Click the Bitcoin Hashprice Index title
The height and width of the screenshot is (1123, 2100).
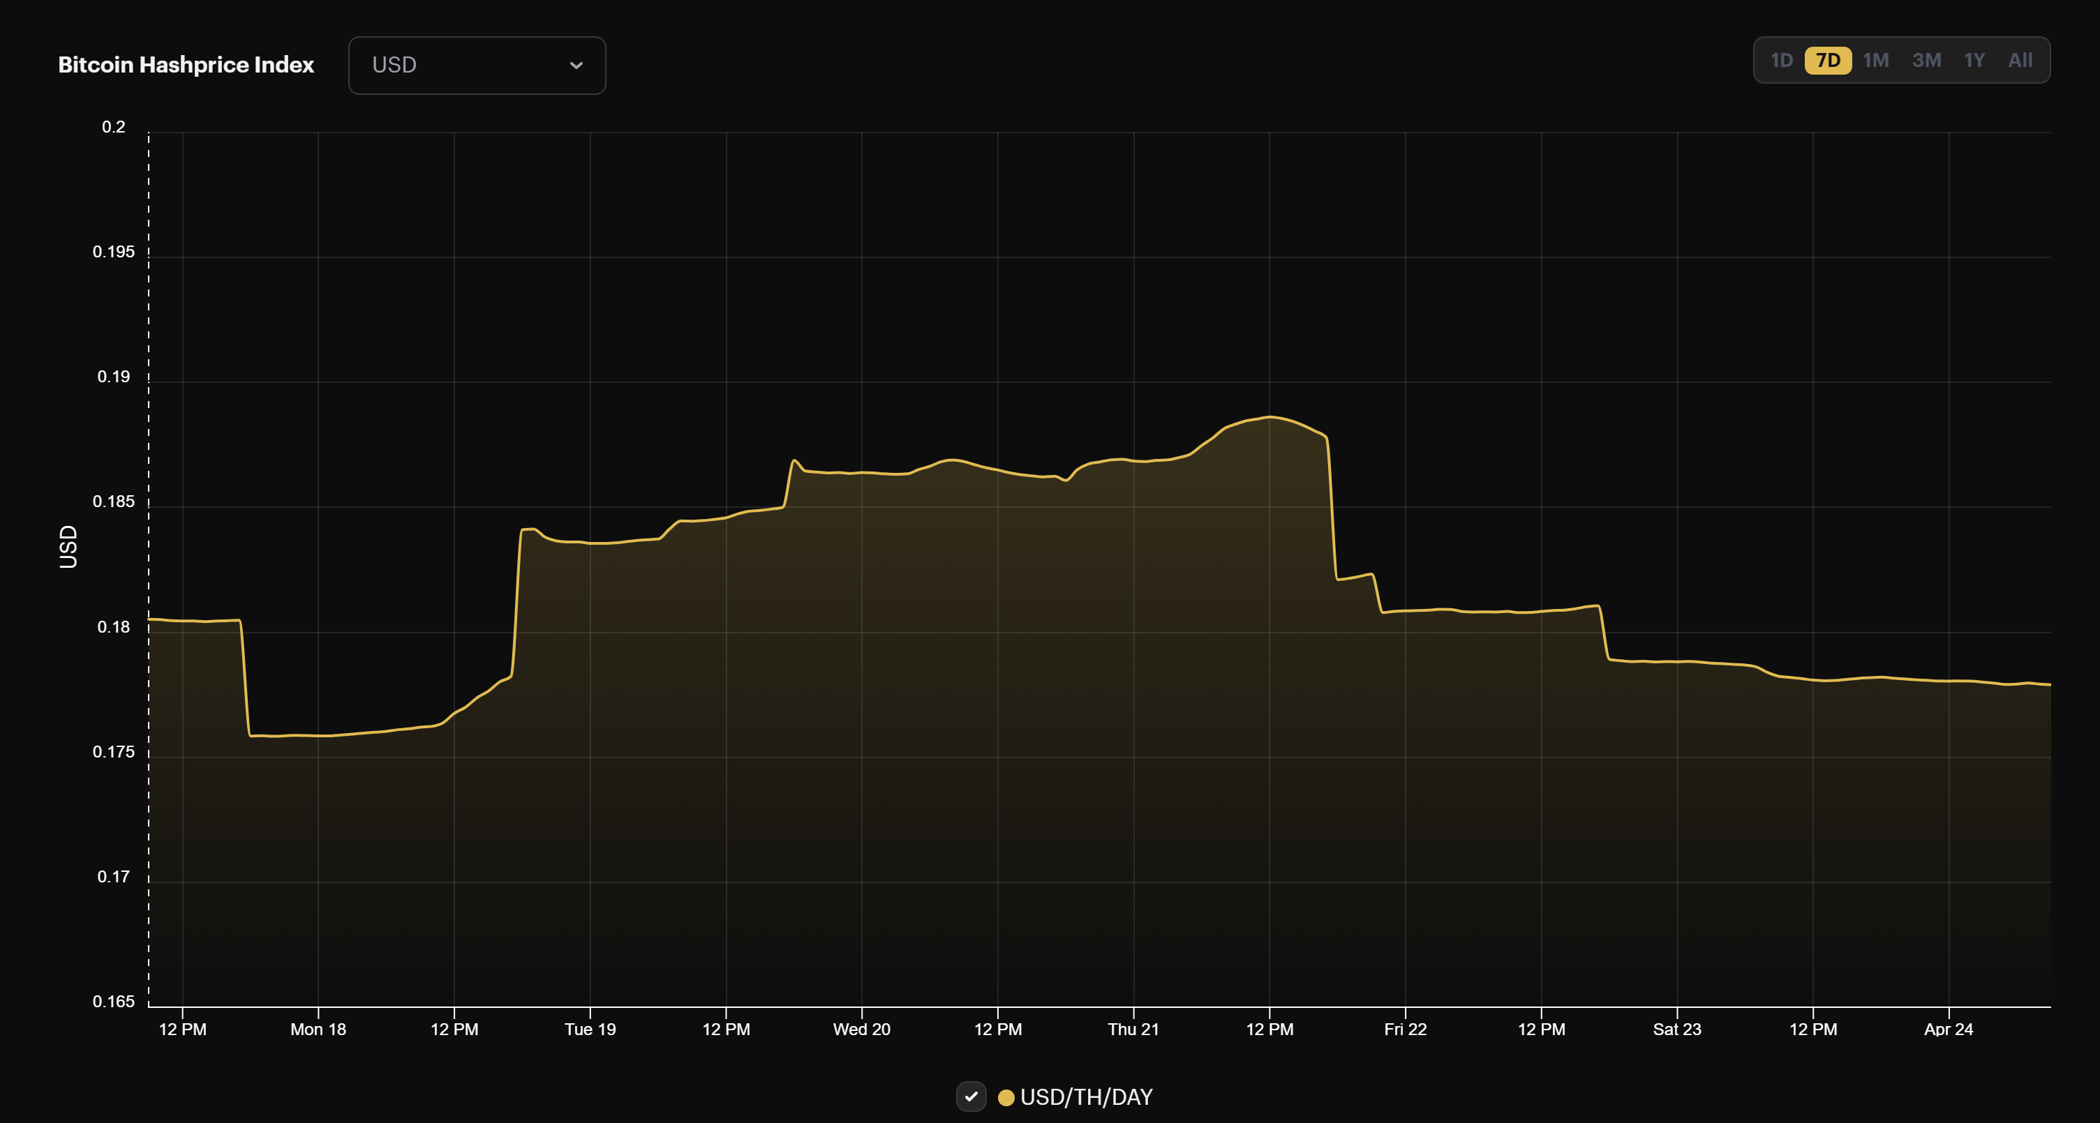[186, 65]
